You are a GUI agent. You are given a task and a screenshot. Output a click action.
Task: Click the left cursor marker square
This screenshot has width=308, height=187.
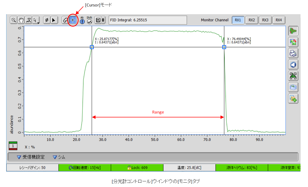coord(92,47)
